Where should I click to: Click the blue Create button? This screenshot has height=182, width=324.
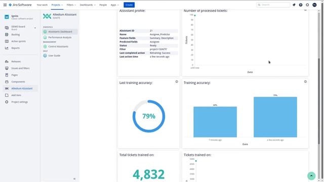pos(129,5)
